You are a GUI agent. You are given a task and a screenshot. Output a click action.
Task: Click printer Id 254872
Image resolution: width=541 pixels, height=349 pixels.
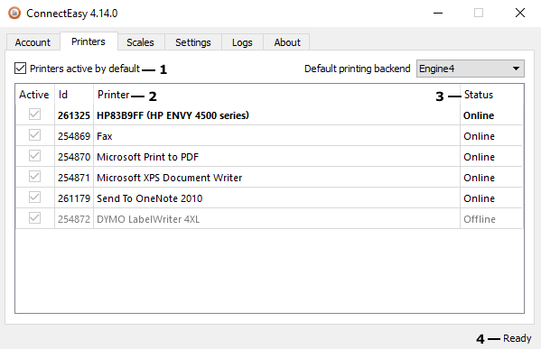(74, 219)
